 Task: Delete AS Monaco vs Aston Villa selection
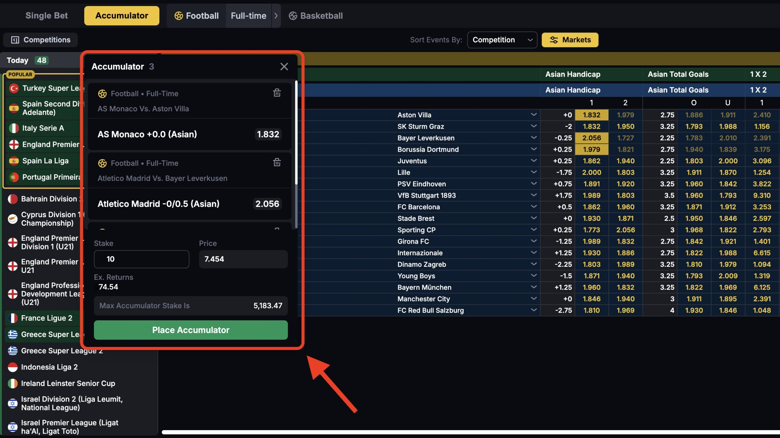[277, 93]
